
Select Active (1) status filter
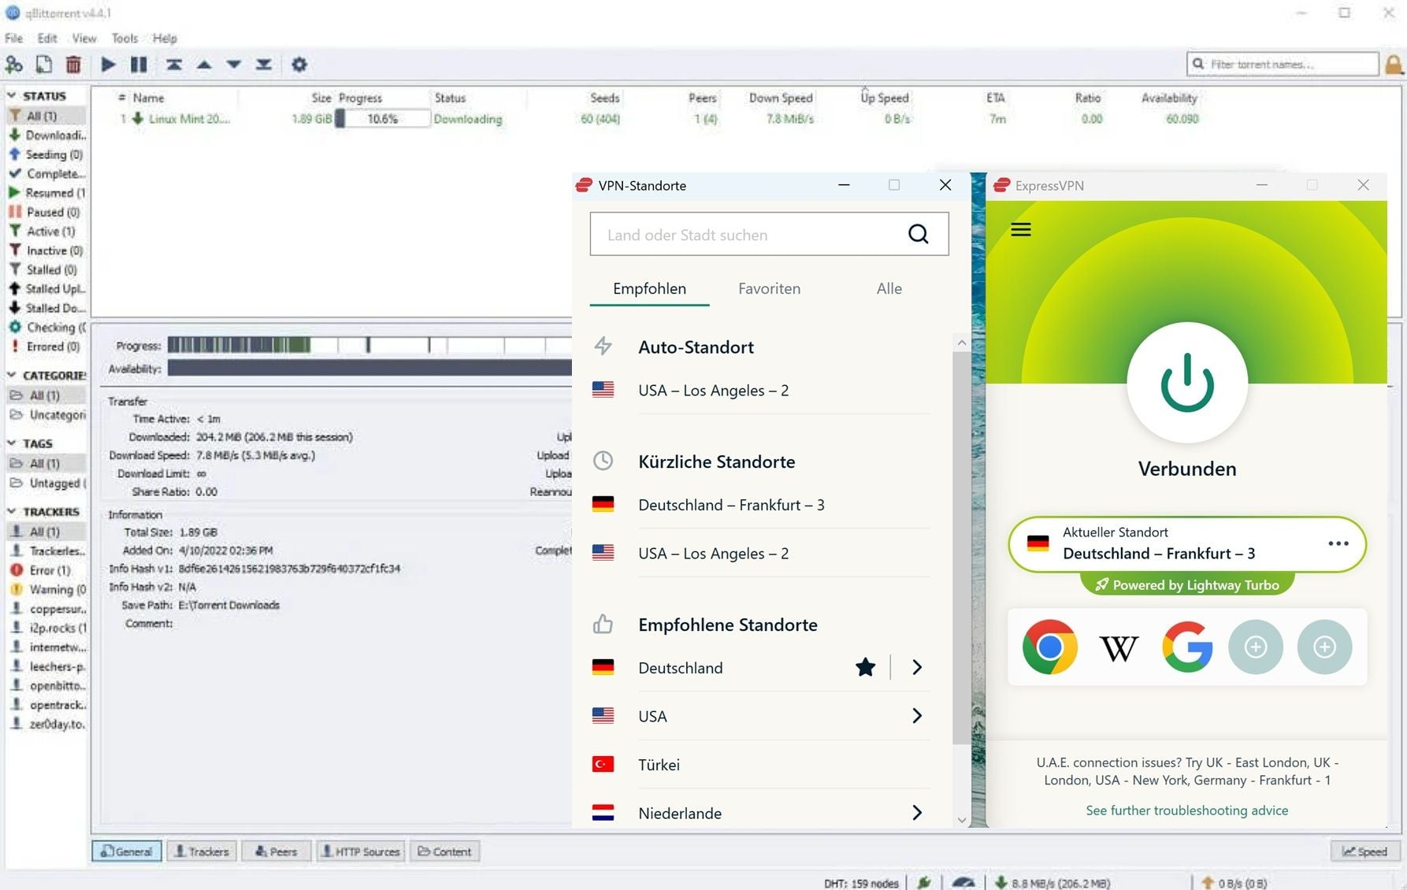tap(47, 232)
